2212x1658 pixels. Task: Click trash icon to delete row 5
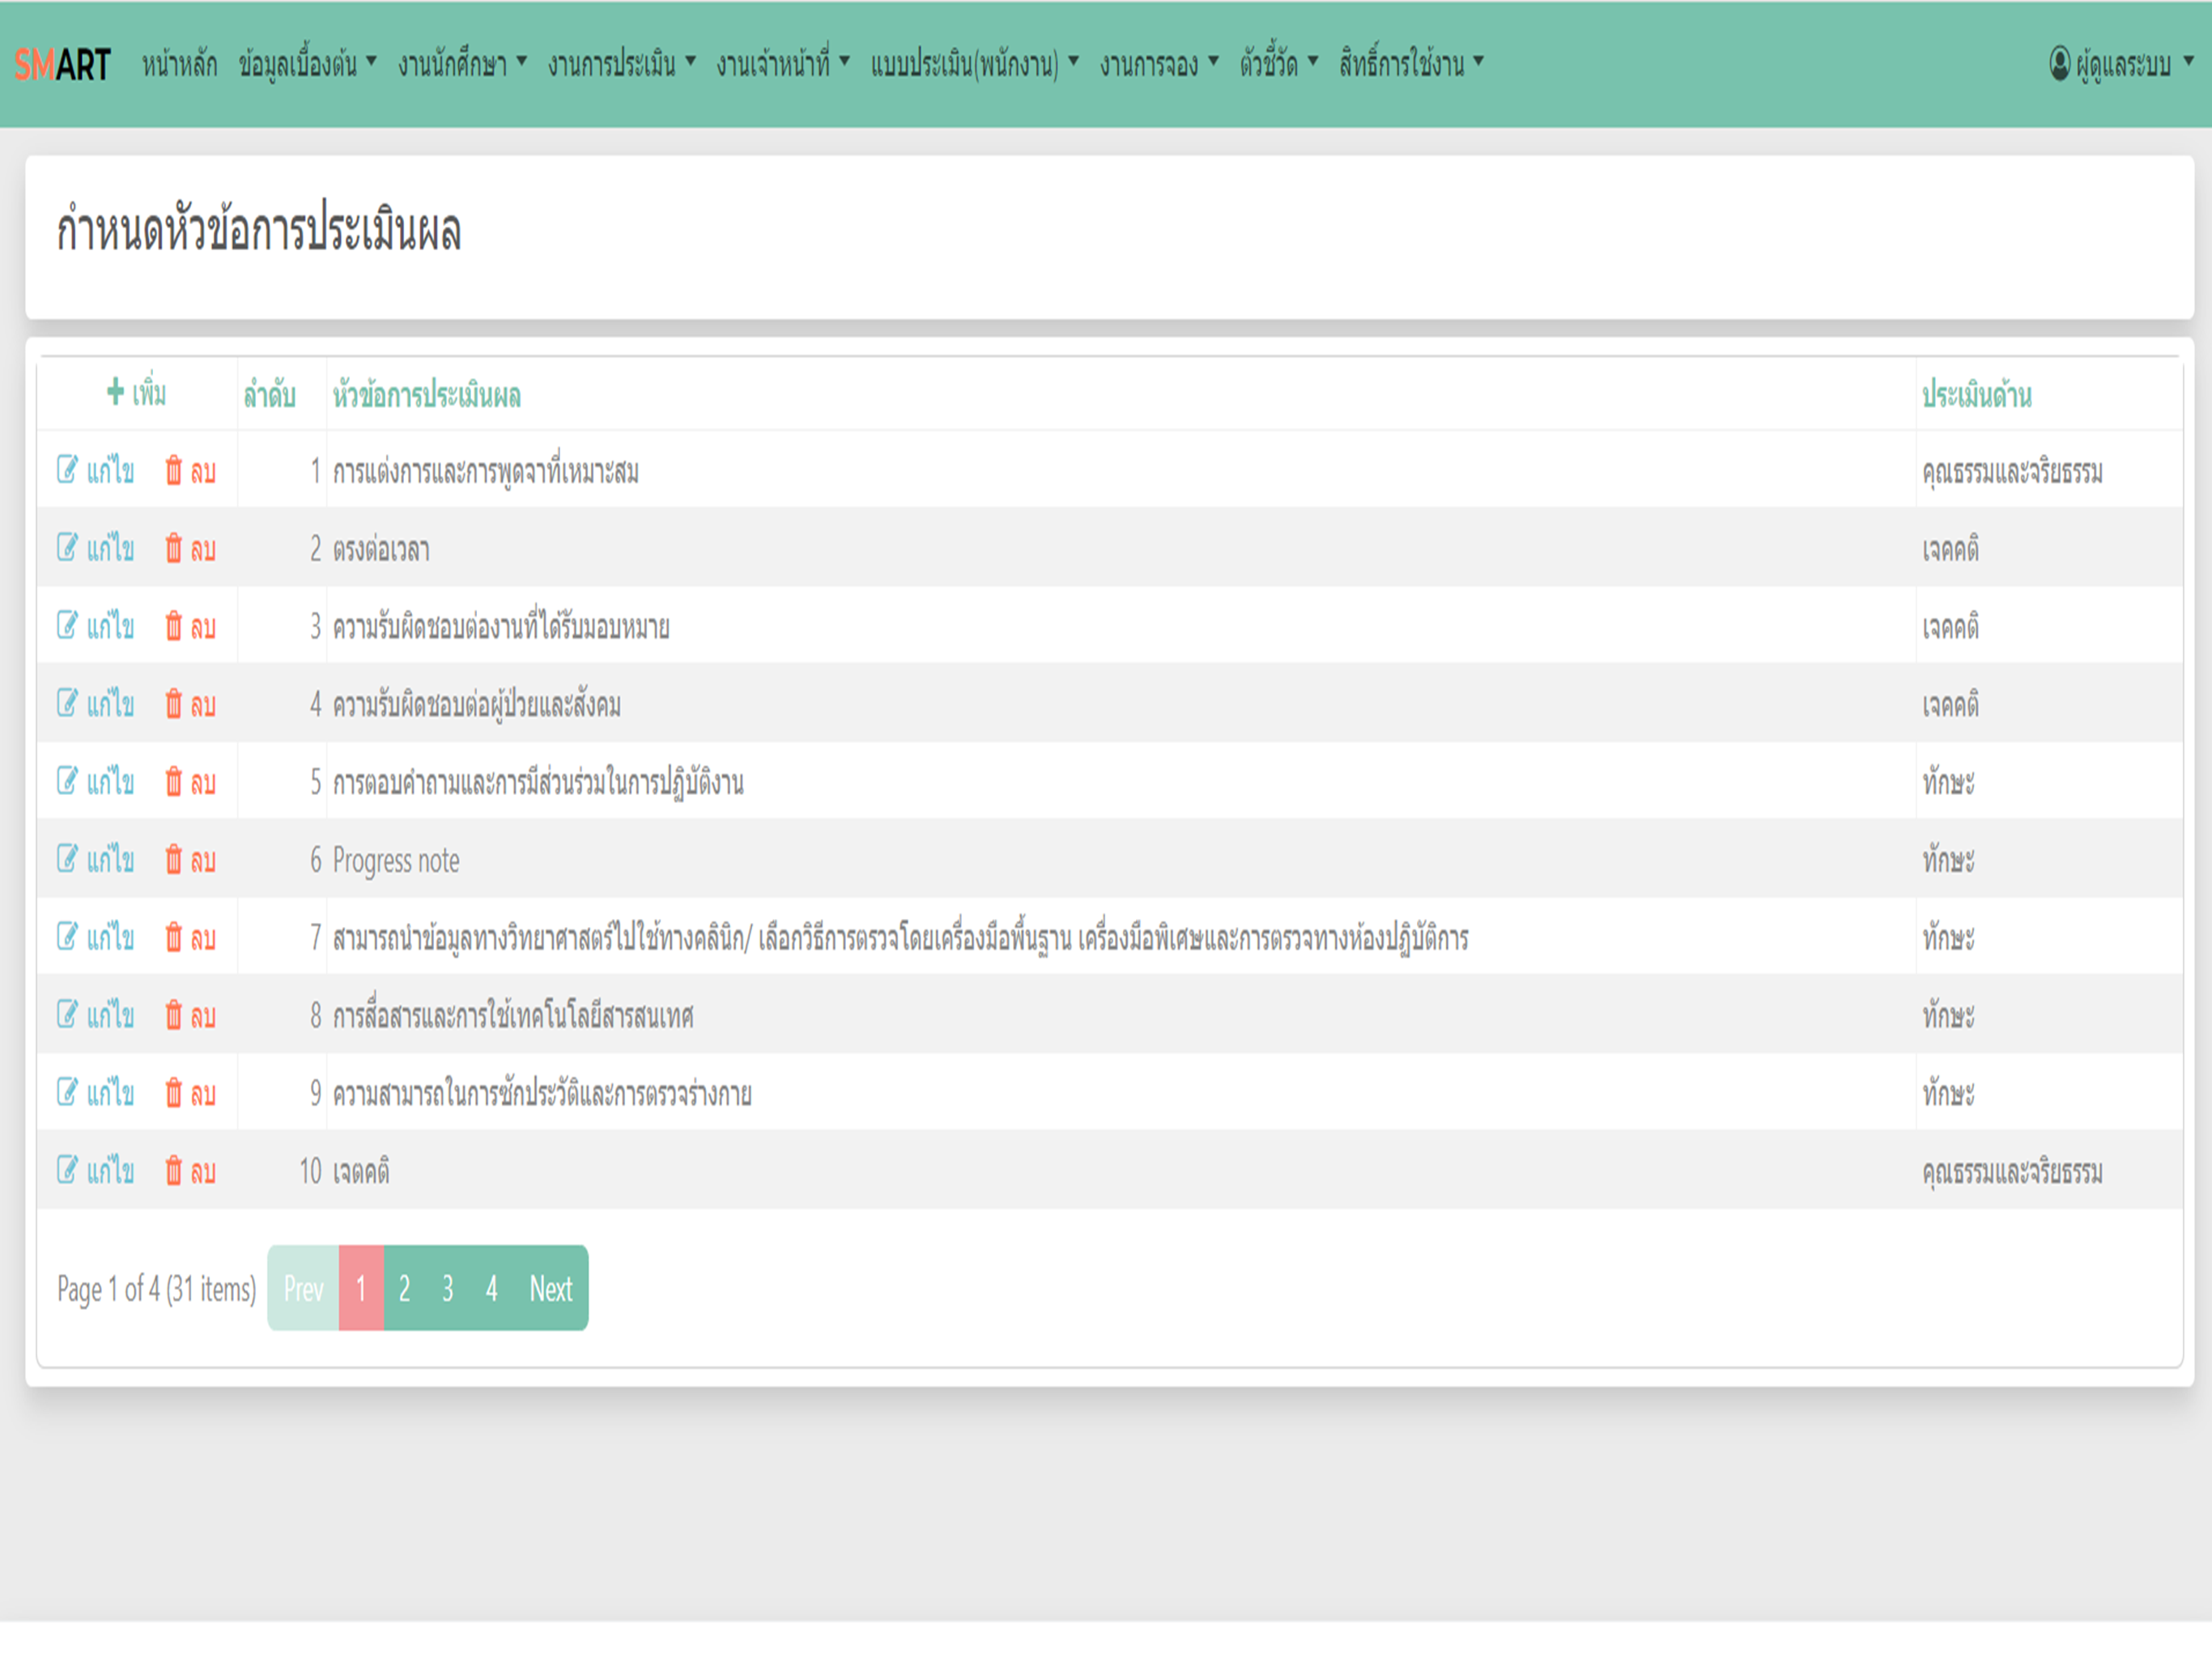pos(174,781)
